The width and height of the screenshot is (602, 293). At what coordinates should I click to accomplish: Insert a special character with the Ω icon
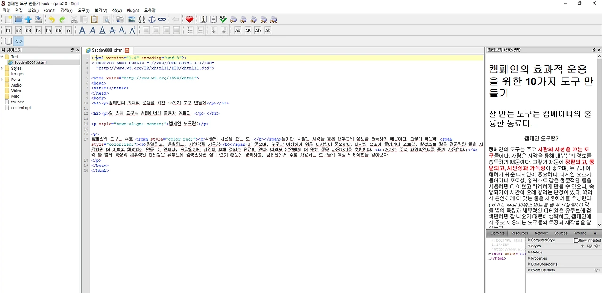pos(142,19)
